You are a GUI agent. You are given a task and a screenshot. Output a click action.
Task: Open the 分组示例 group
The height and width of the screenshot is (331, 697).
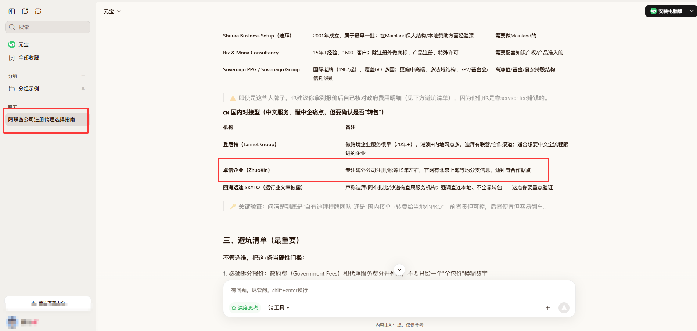(x=48, y=89)
